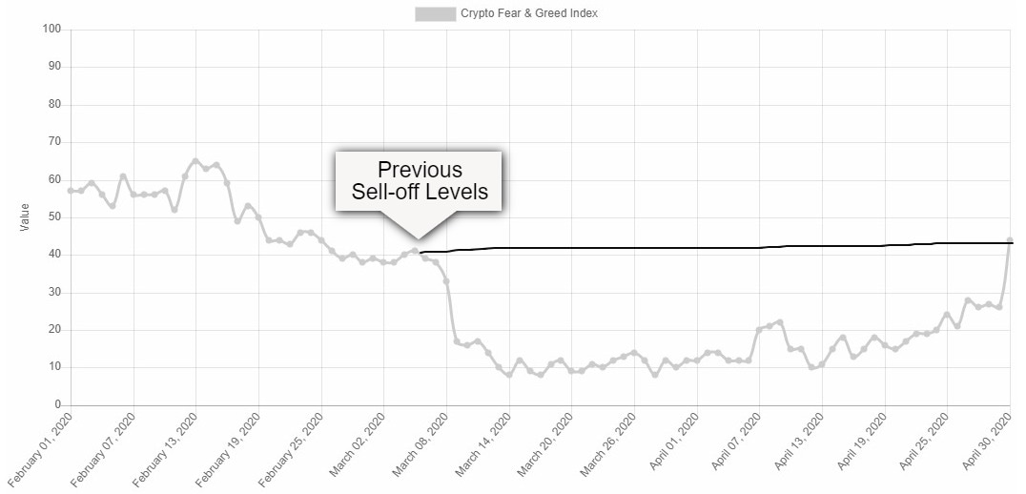The width and height of the screenshot is (1026, 494).
Task: Click the peak data point at February 13
Action: pos(195,161)
